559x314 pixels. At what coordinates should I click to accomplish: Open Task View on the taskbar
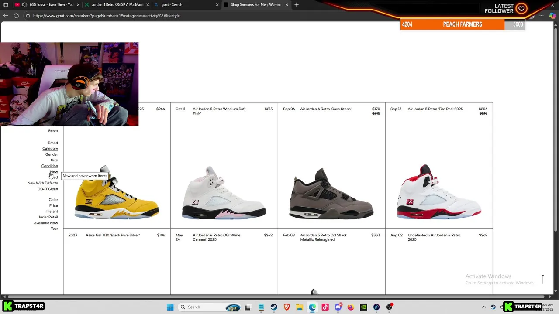[248, 307]
